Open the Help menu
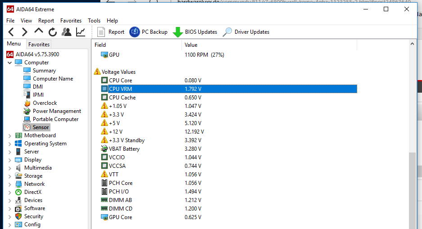 (112, 21)
